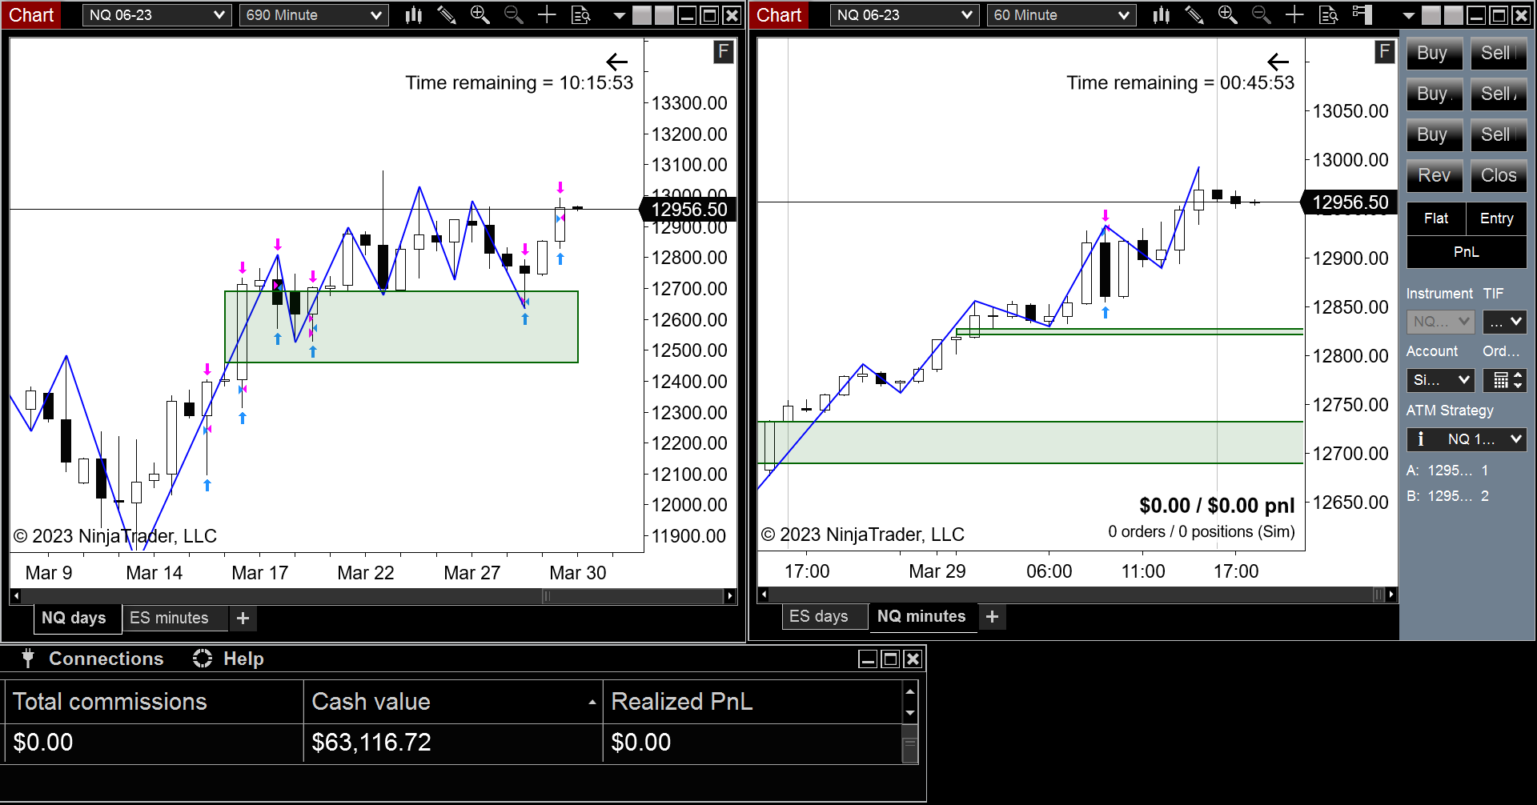Zoom out on the left 690 Minute chart
This screenshot has width=1537, height=805.
click(513, 14)
